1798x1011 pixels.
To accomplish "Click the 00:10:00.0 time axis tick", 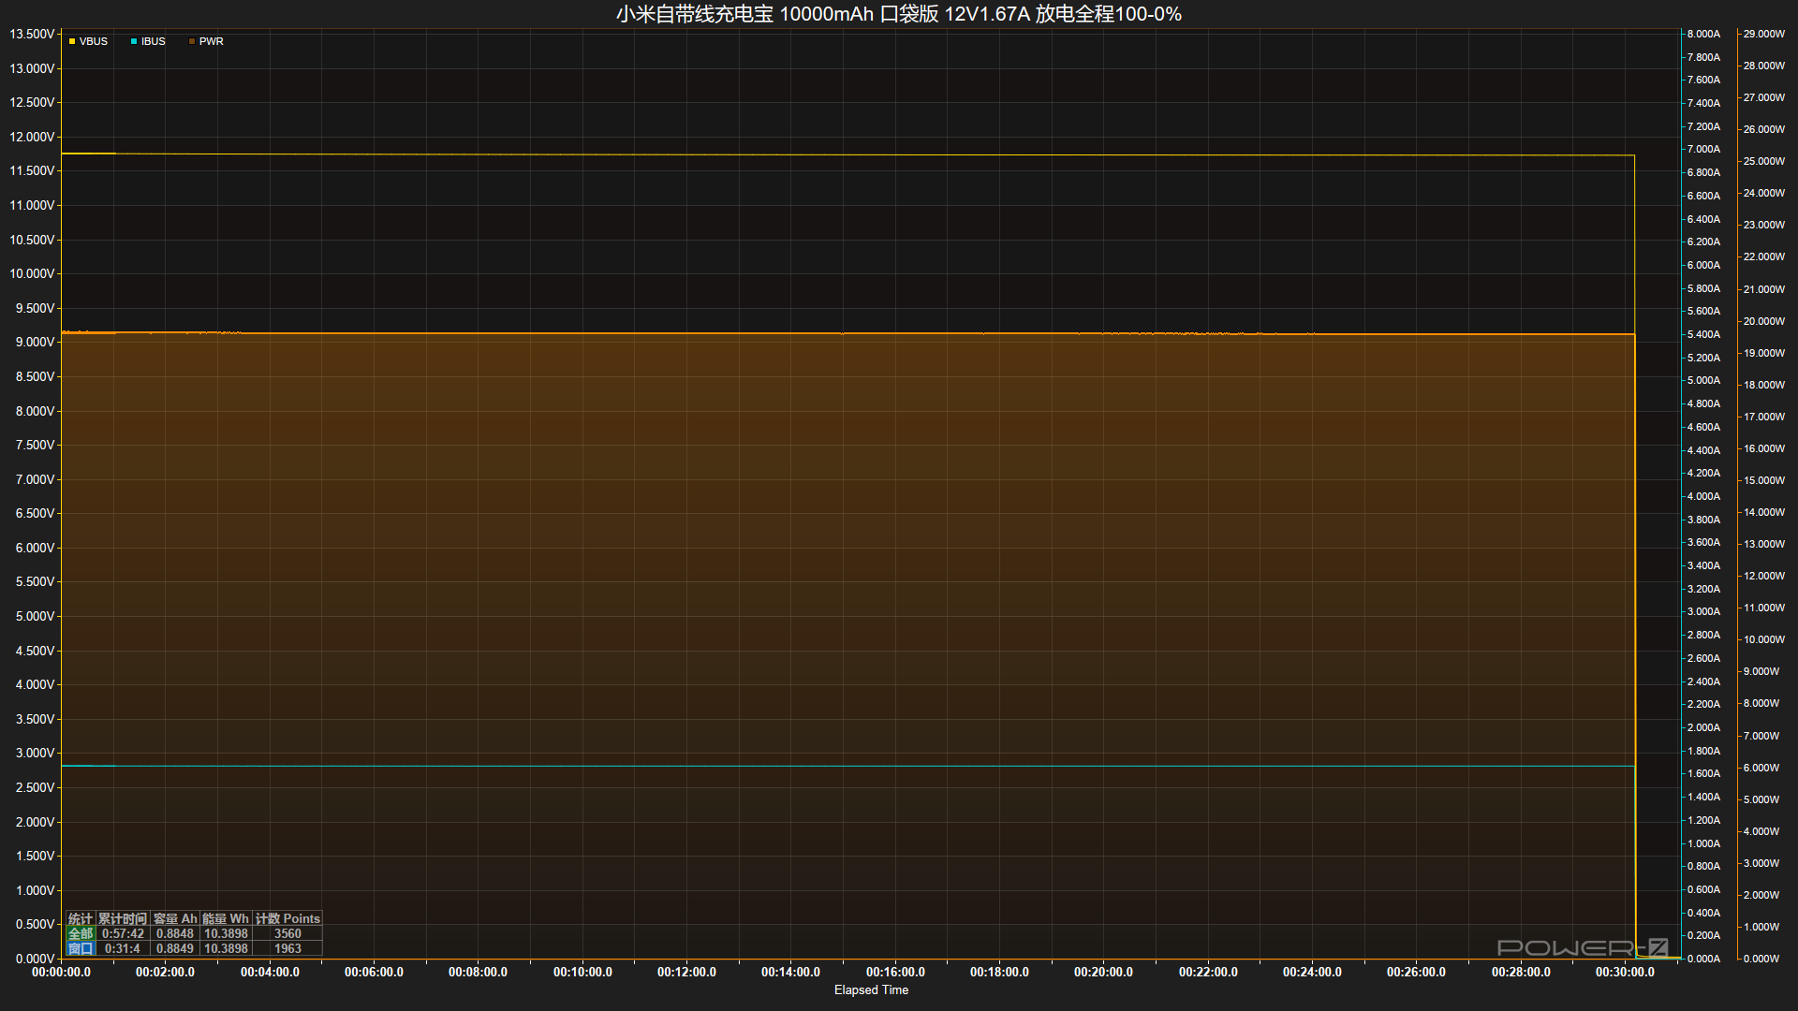I will tap(582, 972).
